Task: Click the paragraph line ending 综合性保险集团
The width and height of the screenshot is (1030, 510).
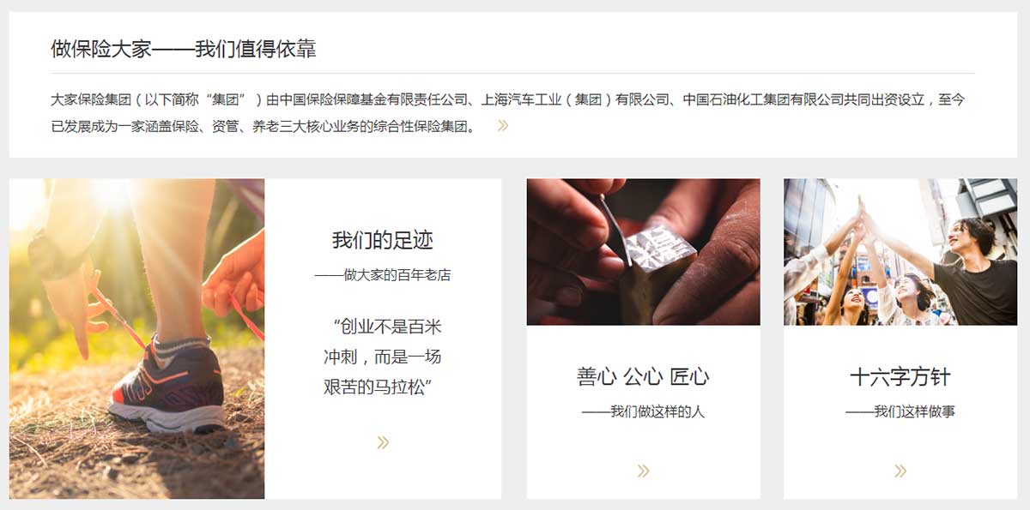Action: (x=264, y=127)
